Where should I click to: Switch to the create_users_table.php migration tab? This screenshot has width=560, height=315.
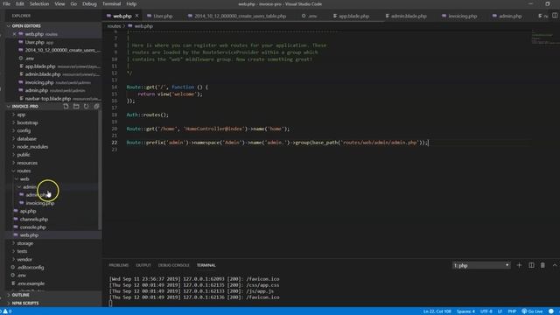(x=240, y=16)
